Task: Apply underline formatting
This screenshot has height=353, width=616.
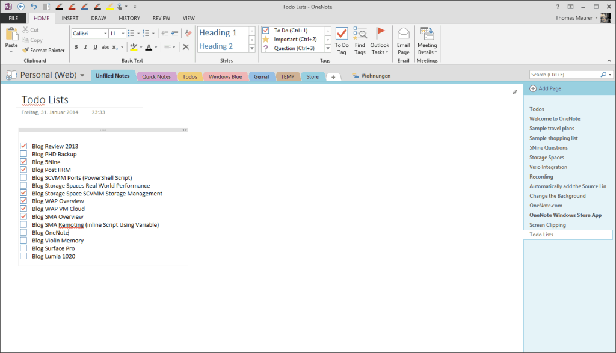Action: (x=95, y=47)
